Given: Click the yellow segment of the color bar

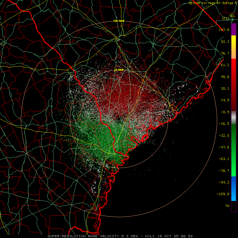Looking at the screenshot, I should [x=234, y=41].
